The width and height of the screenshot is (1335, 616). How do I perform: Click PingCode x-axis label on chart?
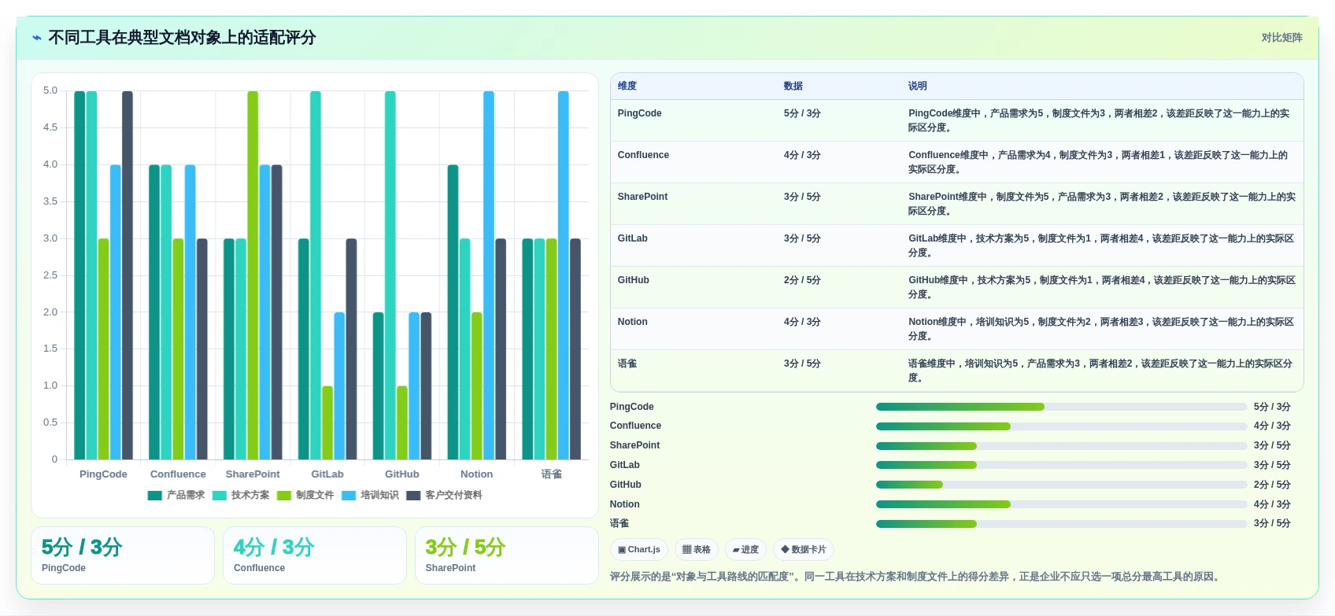[x=103, y=474]
